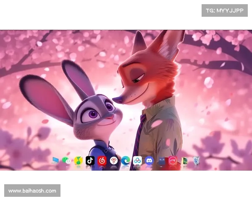252x201 pixels.
Task: Open NetEase Cloud Music red icon
Action: 102,160
